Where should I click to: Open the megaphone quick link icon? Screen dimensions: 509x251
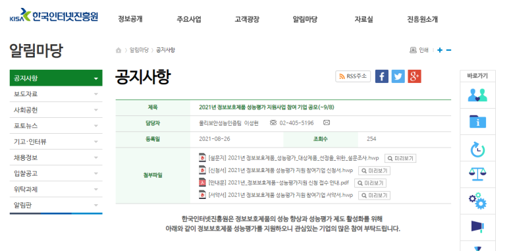pyautogui.click(x=478, y=227)
